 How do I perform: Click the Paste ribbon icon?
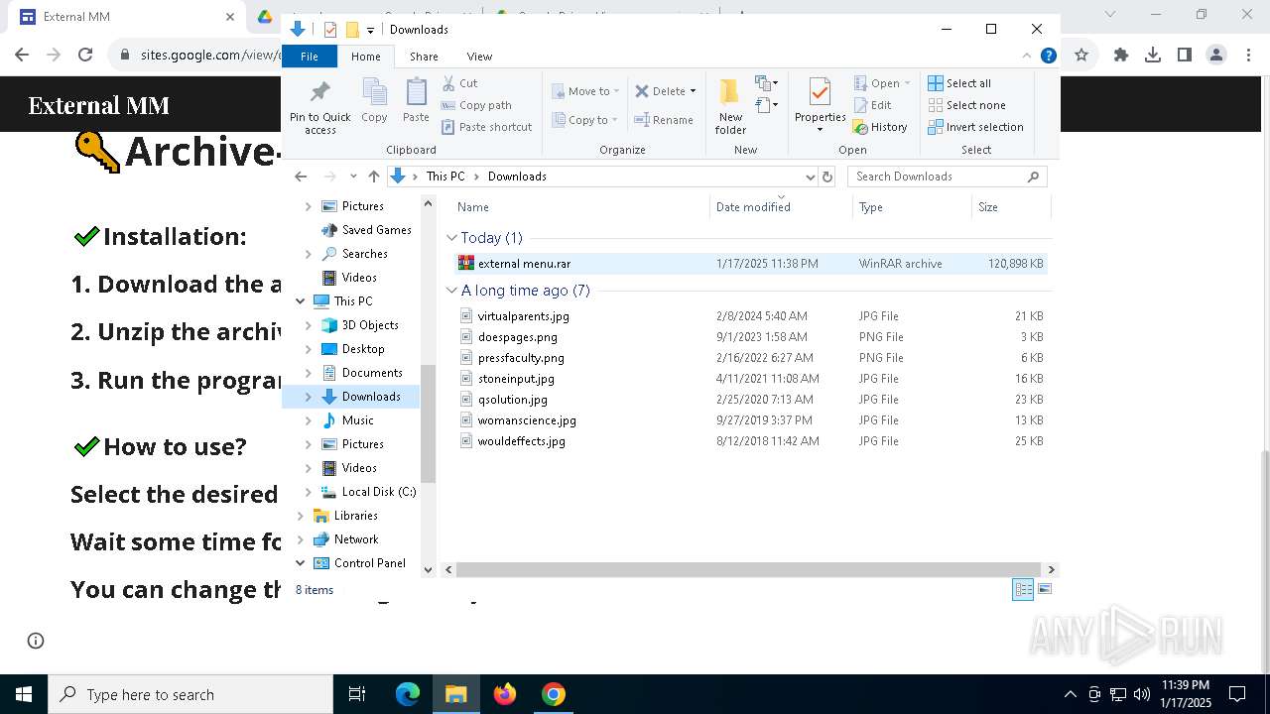(416, 100)
